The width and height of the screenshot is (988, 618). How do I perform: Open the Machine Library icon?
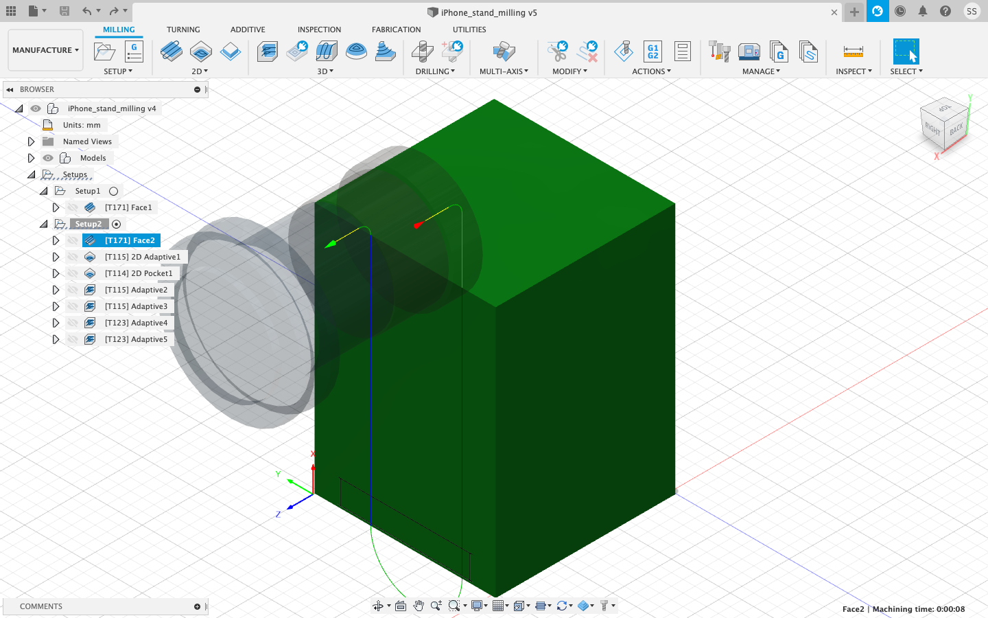pos(749,51)
